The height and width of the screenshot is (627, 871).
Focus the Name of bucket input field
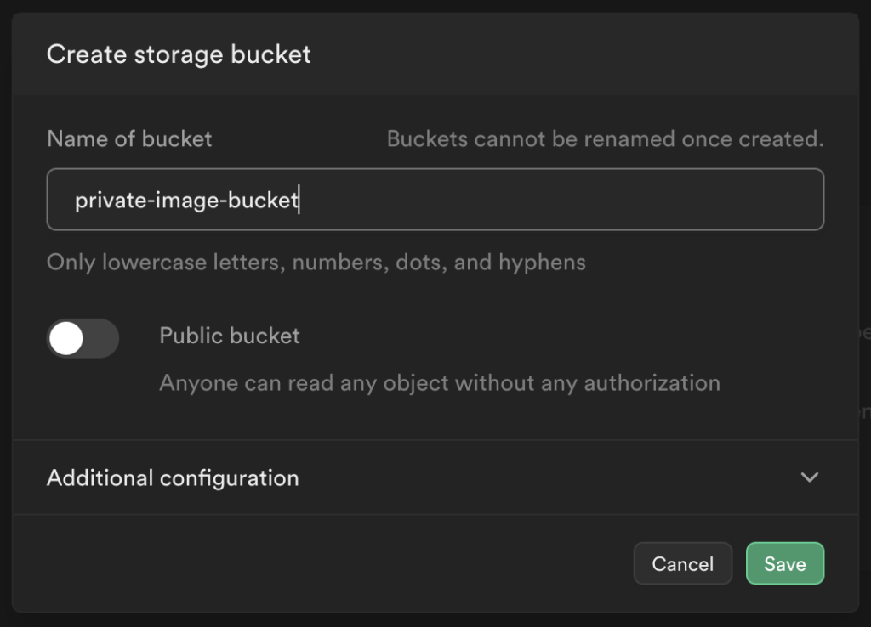click(435, 200)
